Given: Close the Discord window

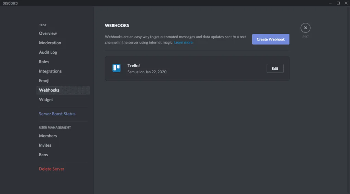Looking at the screenshot, I should (x=346, y=3).
